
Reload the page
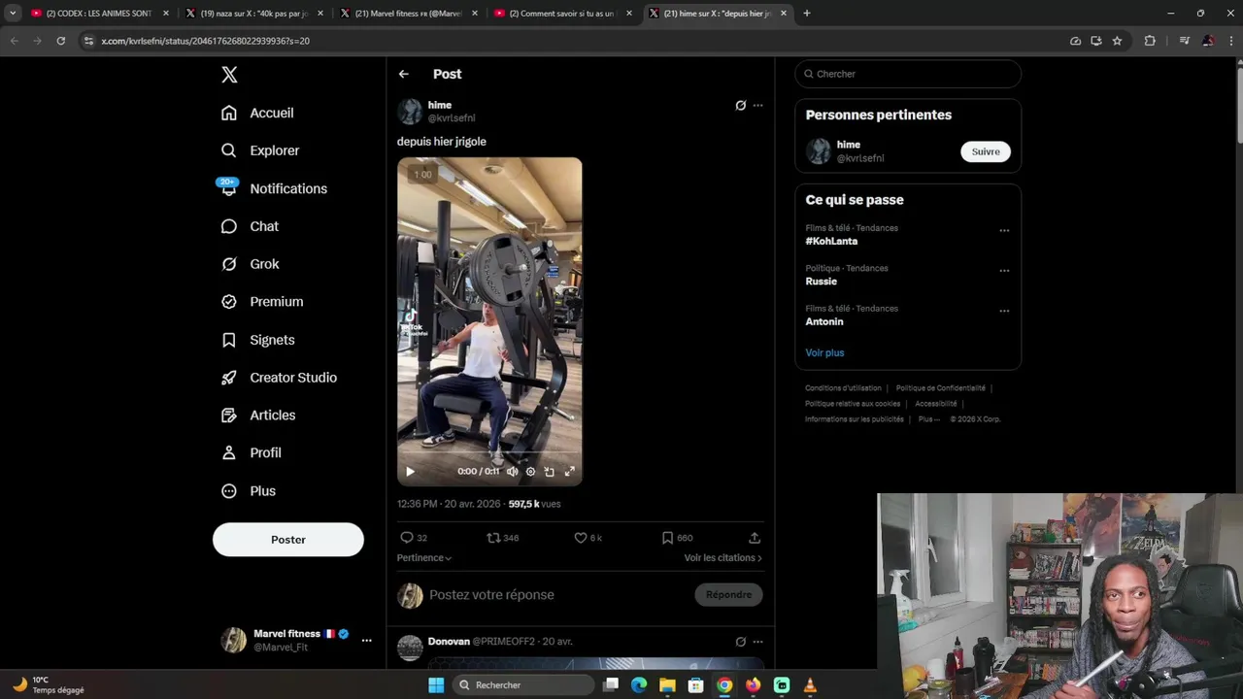60,41
